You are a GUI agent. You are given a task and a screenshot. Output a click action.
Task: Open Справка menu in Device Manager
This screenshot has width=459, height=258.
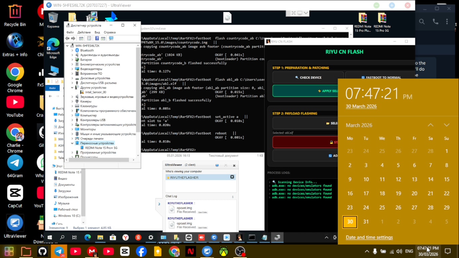pos(110,32)
